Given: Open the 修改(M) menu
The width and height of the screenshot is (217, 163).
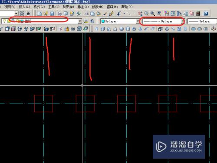Looking at the screenshot, I should pos(98,7).
